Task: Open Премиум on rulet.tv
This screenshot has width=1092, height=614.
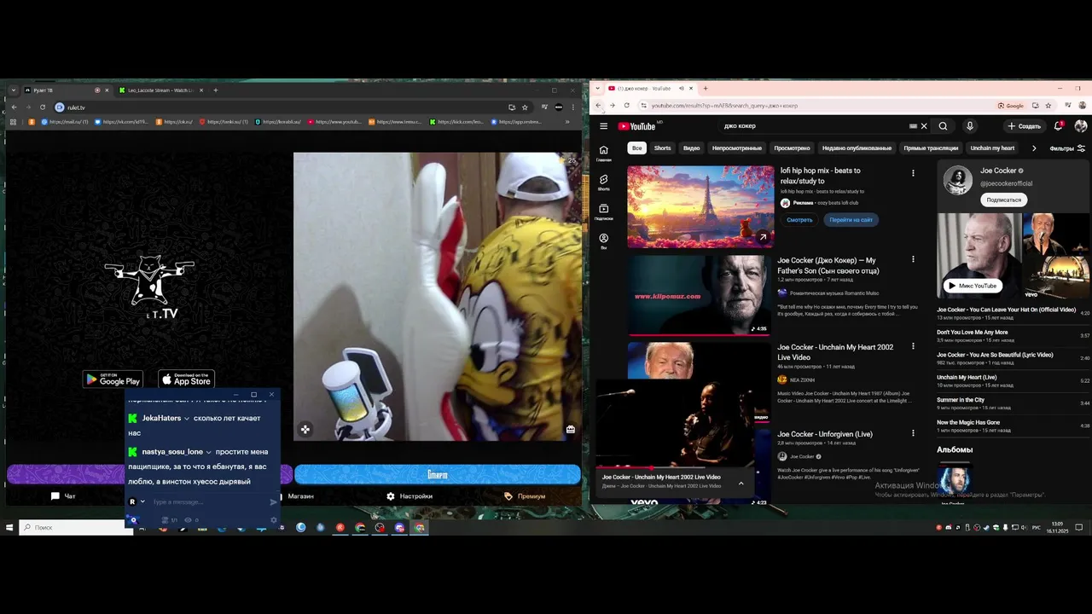Action: [x=525, y=496]
